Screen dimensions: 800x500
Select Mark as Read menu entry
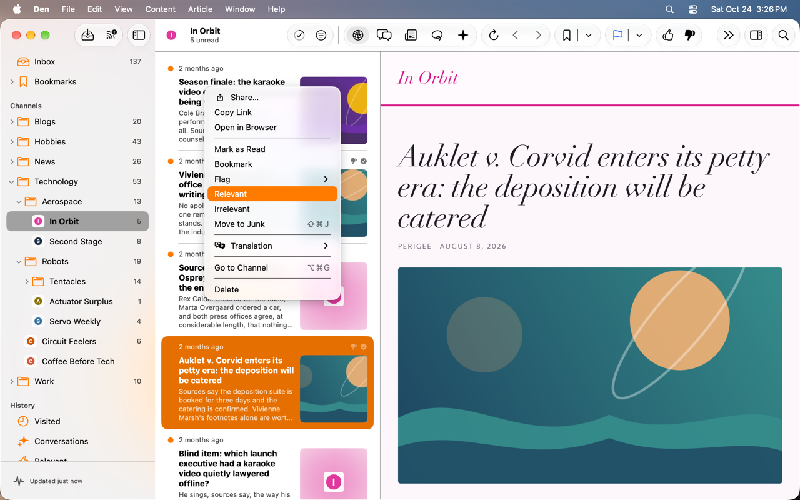[272, 149]
